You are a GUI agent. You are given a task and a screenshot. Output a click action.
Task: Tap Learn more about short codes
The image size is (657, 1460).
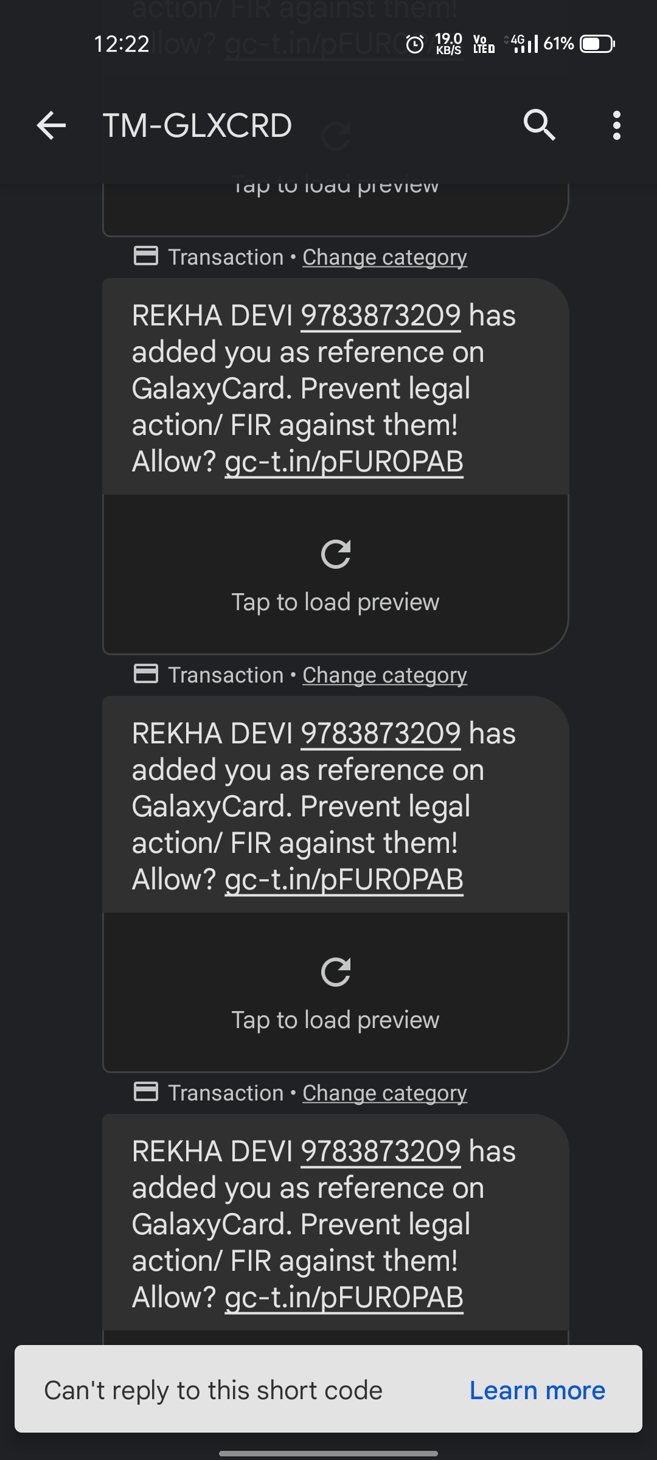tap(537, 1390)
